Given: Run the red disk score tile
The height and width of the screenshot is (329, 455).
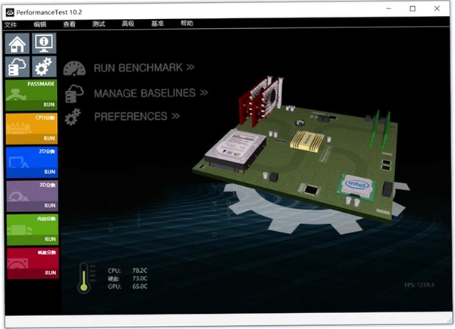Looking at the screenshot, I should [33, 264].
